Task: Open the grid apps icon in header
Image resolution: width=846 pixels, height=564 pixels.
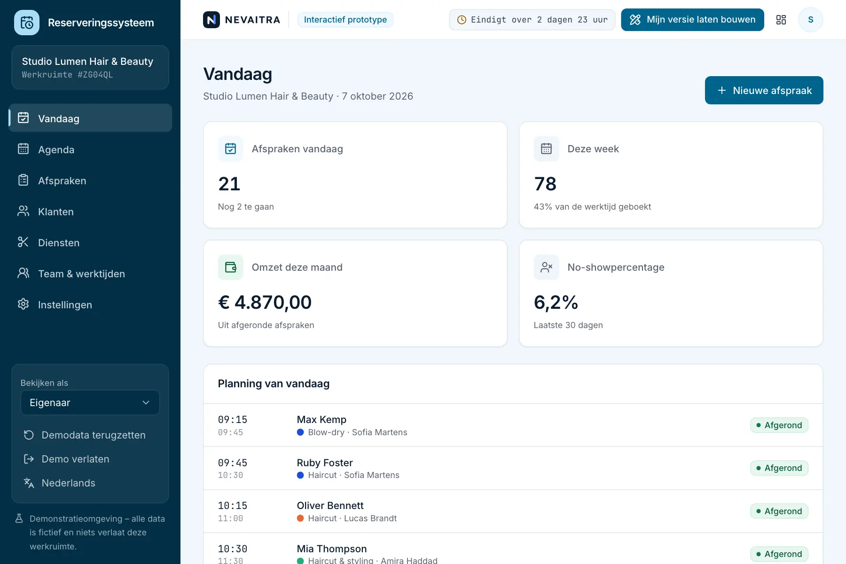Action: point(781,20)
